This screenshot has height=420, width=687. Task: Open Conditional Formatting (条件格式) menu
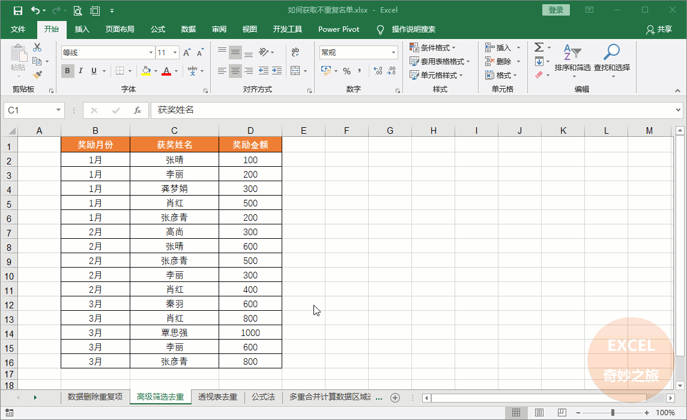(x=432, y=47)
